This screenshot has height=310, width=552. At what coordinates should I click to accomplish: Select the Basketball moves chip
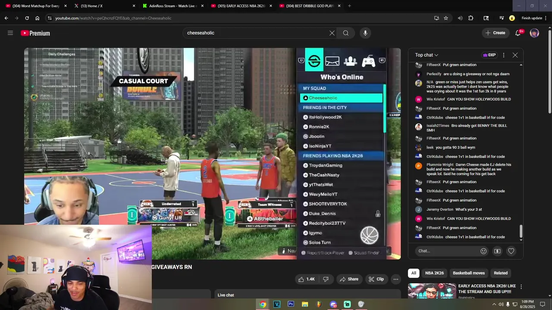click(x=469, y=273)
